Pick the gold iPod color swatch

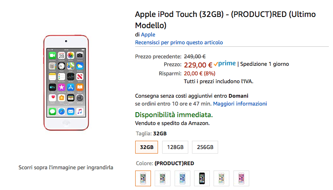pos(221,178)
